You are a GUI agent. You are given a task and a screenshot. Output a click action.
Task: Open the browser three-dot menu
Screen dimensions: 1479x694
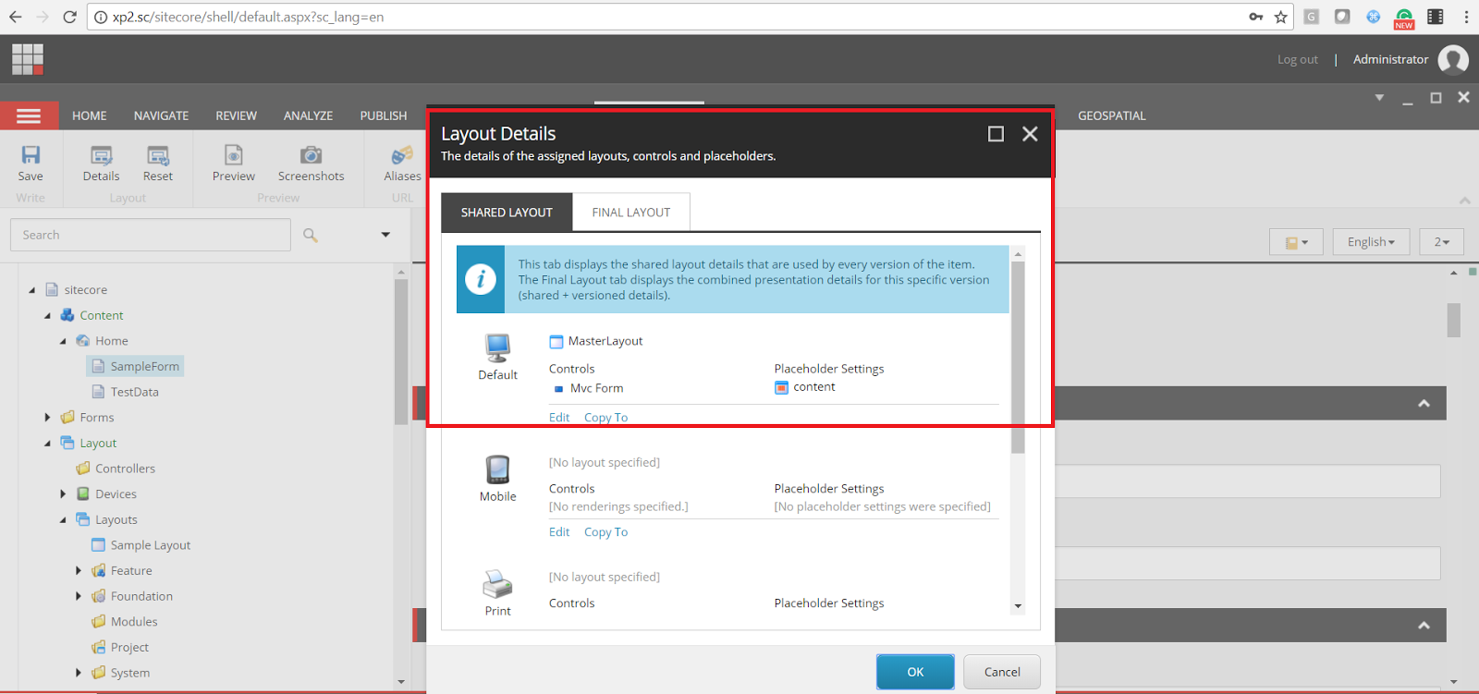click(1466, 17)
